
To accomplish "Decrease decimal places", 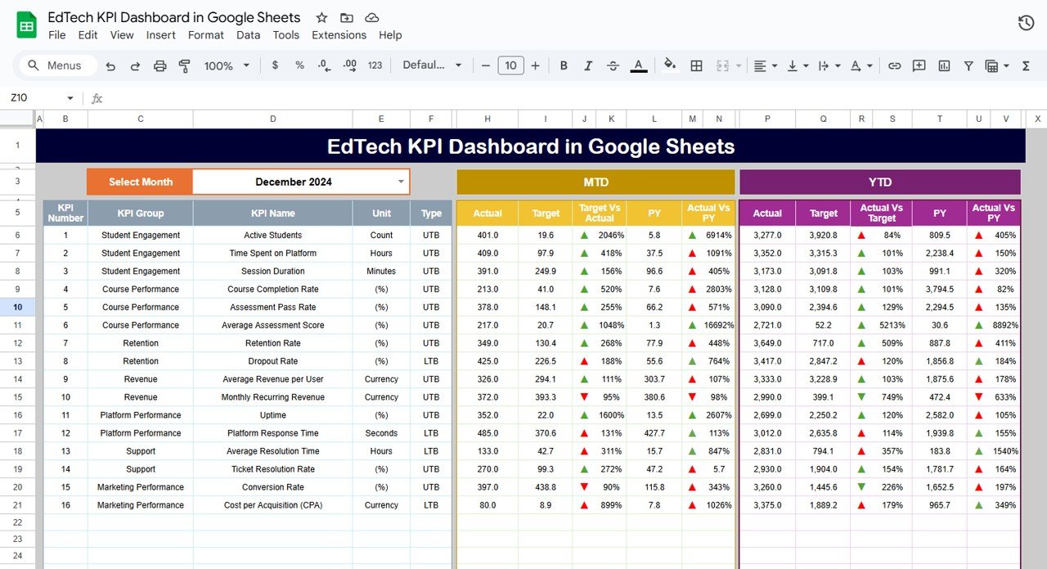I will tap(324, 65).
